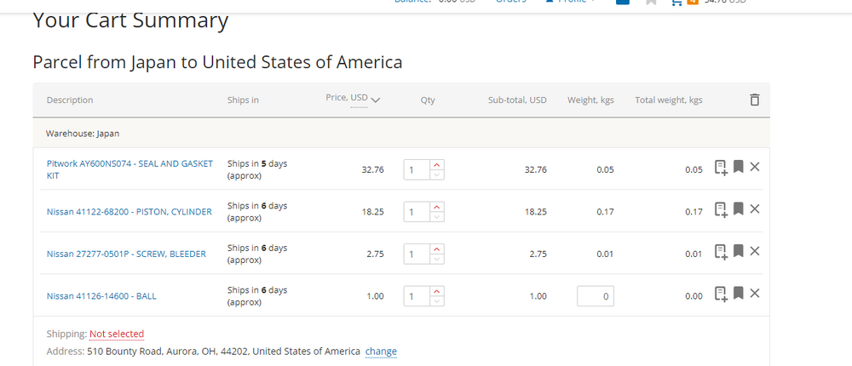Click the 0.17 weight value for Piston

point(605,212)
